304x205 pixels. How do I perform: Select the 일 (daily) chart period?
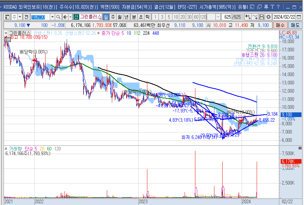coord(106,17)
